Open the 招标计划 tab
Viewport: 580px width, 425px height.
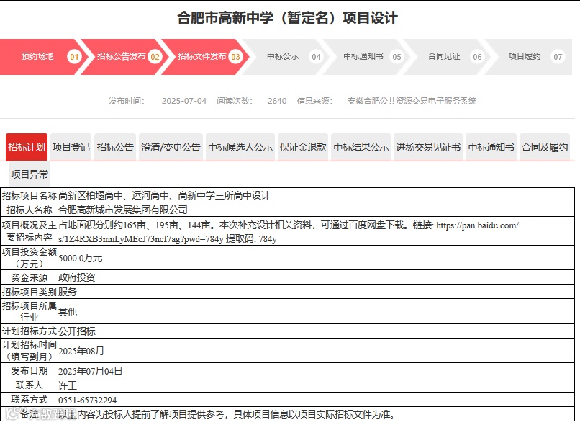(x=27, y=147)
